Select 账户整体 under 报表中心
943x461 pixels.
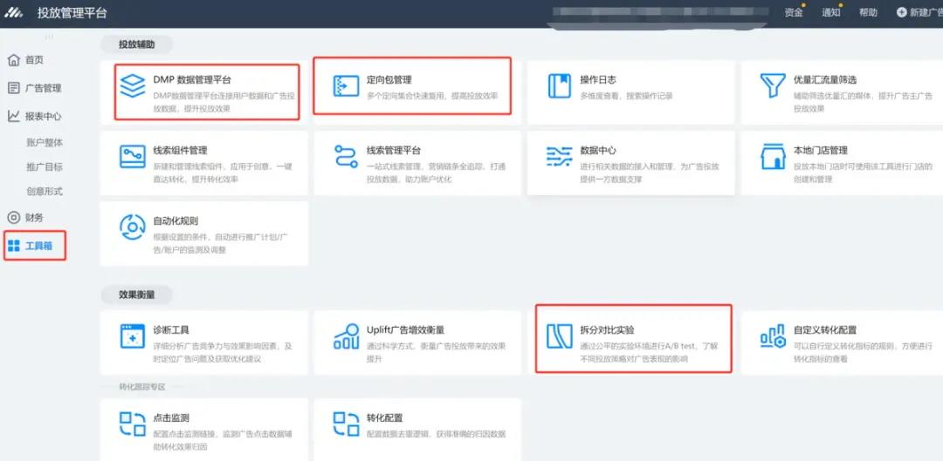click(x=45, y=143)
